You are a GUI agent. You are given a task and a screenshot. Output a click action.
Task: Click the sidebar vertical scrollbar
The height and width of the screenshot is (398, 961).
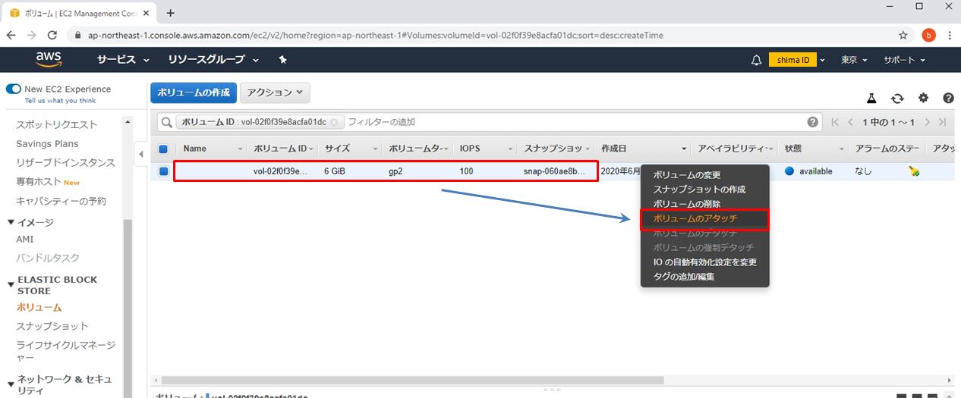coord(128,303)
